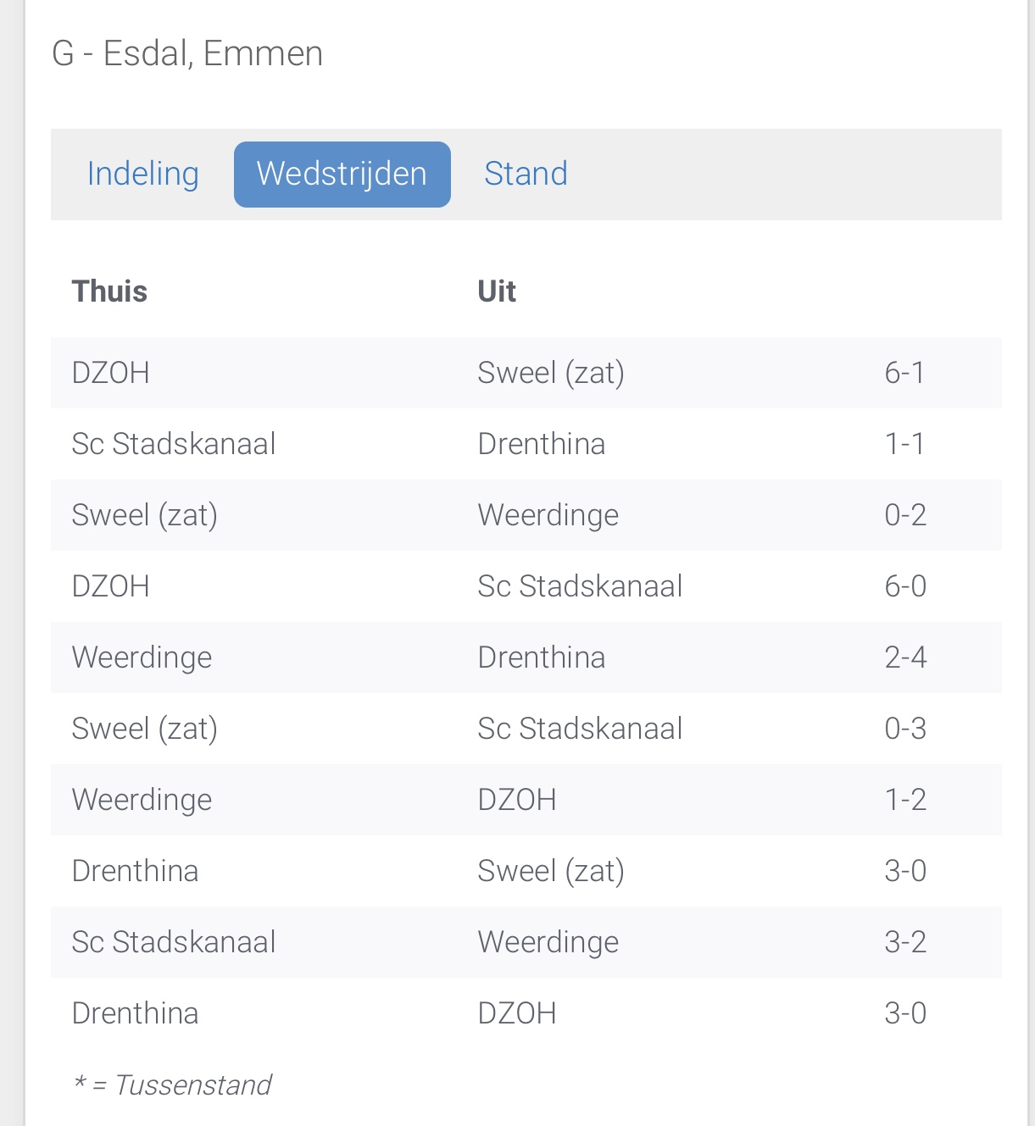Select the Wedstrijden tab

pos(342,175)
